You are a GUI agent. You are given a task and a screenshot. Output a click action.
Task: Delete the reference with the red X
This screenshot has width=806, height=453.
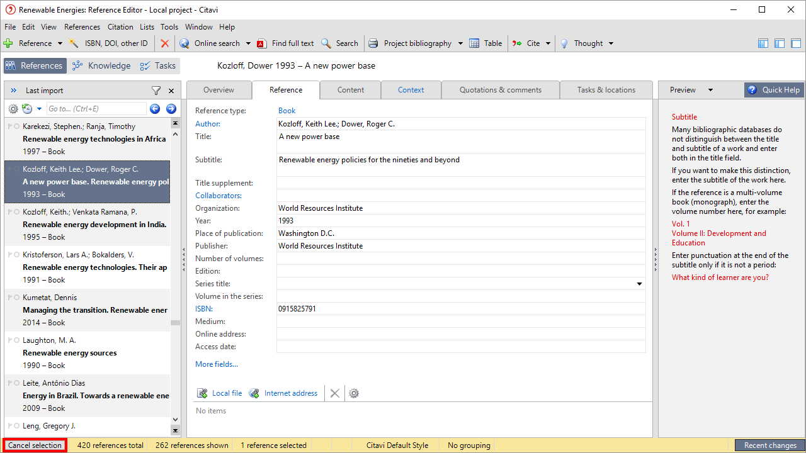[165, 43]
